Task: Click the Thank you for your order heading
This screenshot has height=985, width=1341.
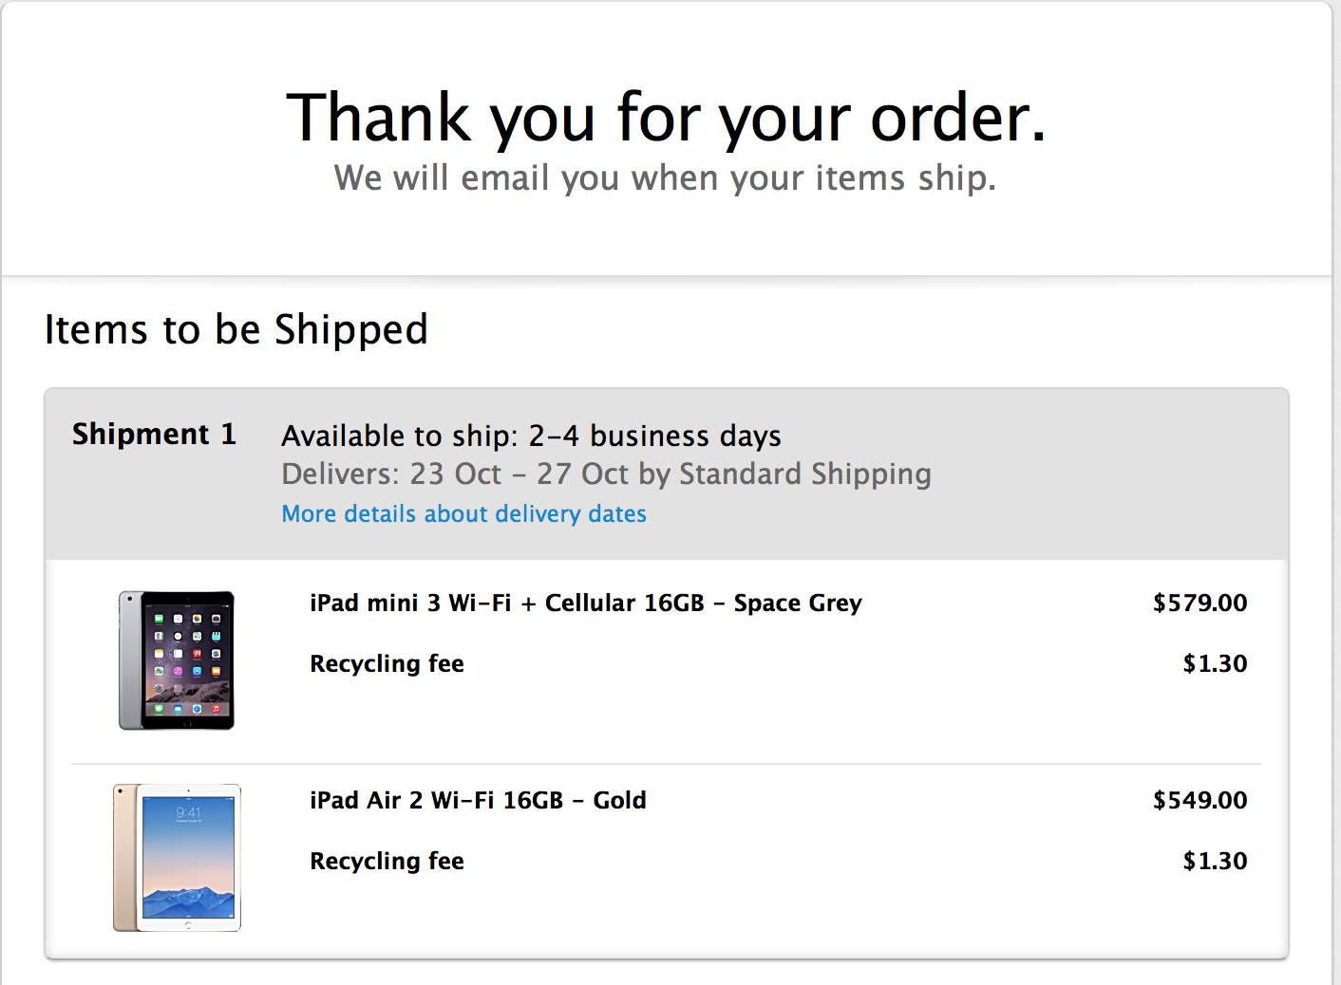Action: coord(666,118)
